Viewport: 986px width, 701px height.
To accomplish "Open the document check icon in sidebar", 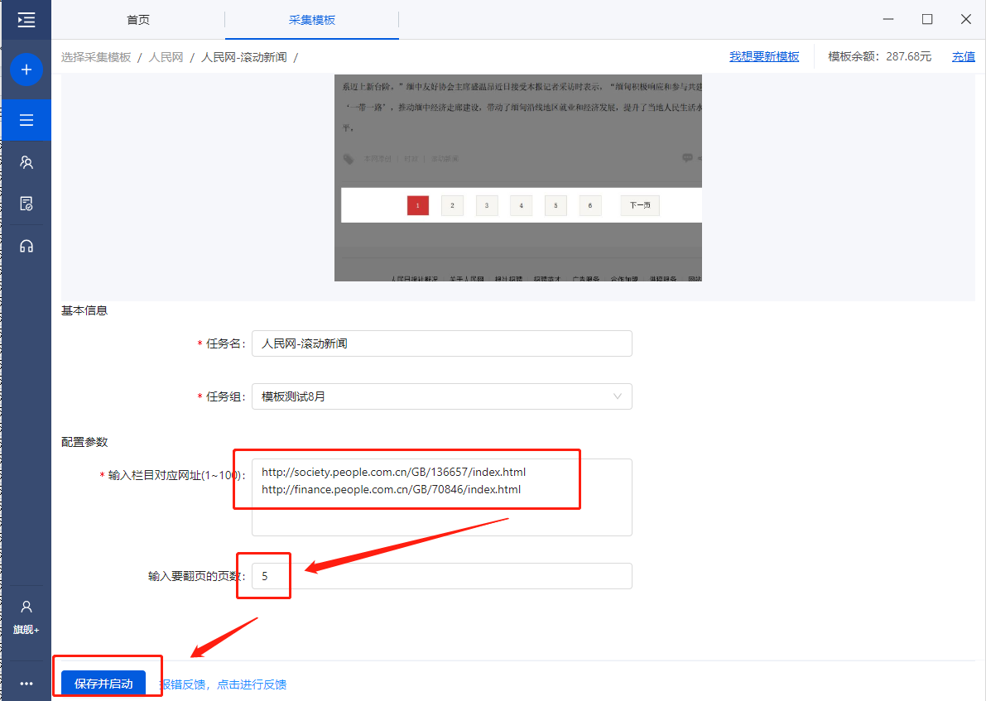I will (x=26, y=204).
